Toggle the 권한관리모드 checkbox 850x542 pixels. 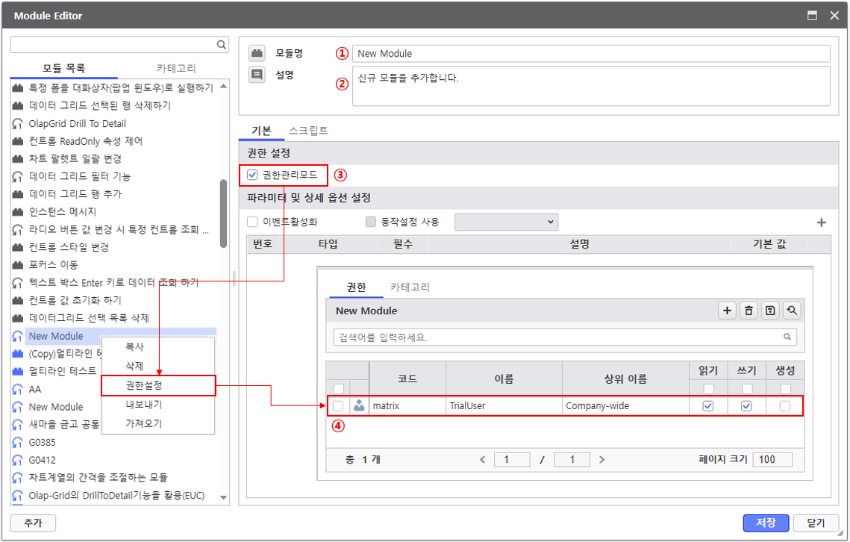coord(252,175)
